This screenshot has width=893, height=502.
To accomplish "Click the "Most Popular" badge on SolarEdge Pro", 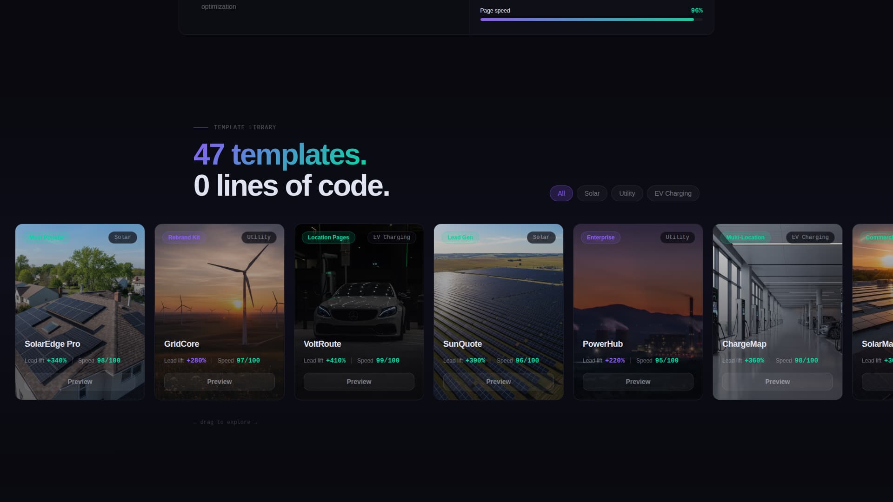I will click(x=46, y=238).
